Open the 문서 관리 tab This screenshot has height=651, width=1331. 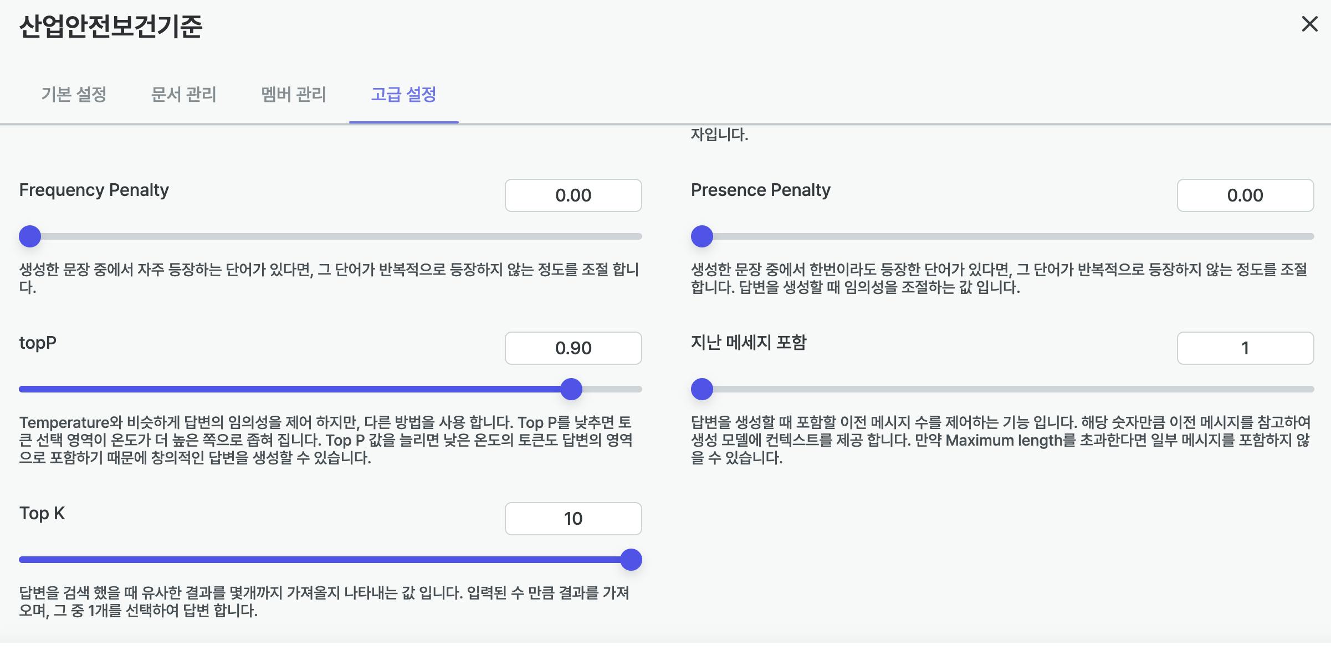[x=183, y=95]
